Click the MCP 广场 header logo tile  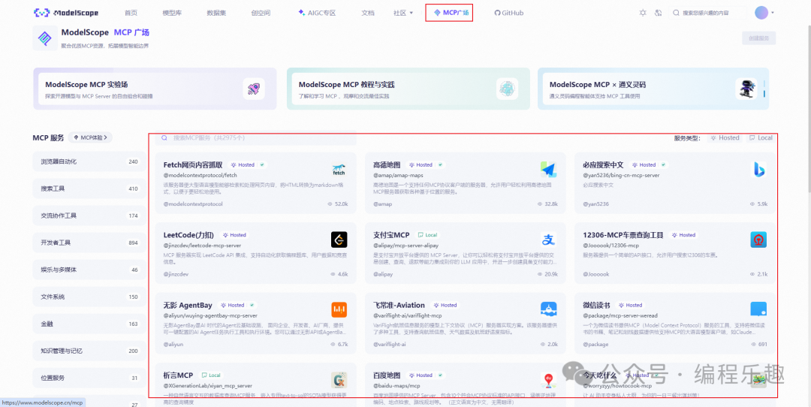(x=45, y=38)
